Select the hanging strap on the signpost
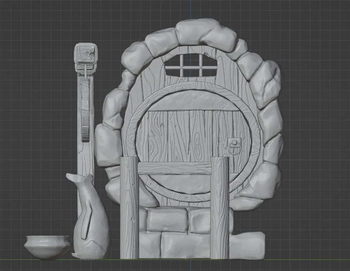350x271 pixels. pos(85,110)
